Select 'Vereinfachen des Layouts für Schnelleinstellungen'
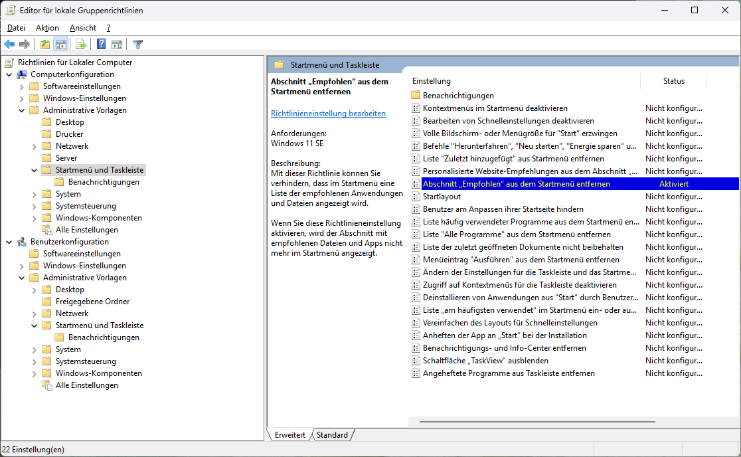This screenshot has height=457, width=741. coord(510,323)
